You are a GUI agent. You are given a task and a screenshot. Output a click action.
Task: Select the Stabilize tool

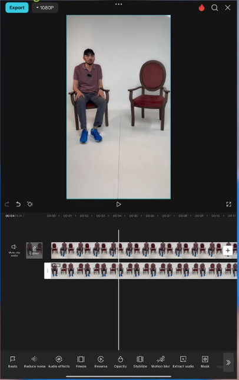coord(140,362)
